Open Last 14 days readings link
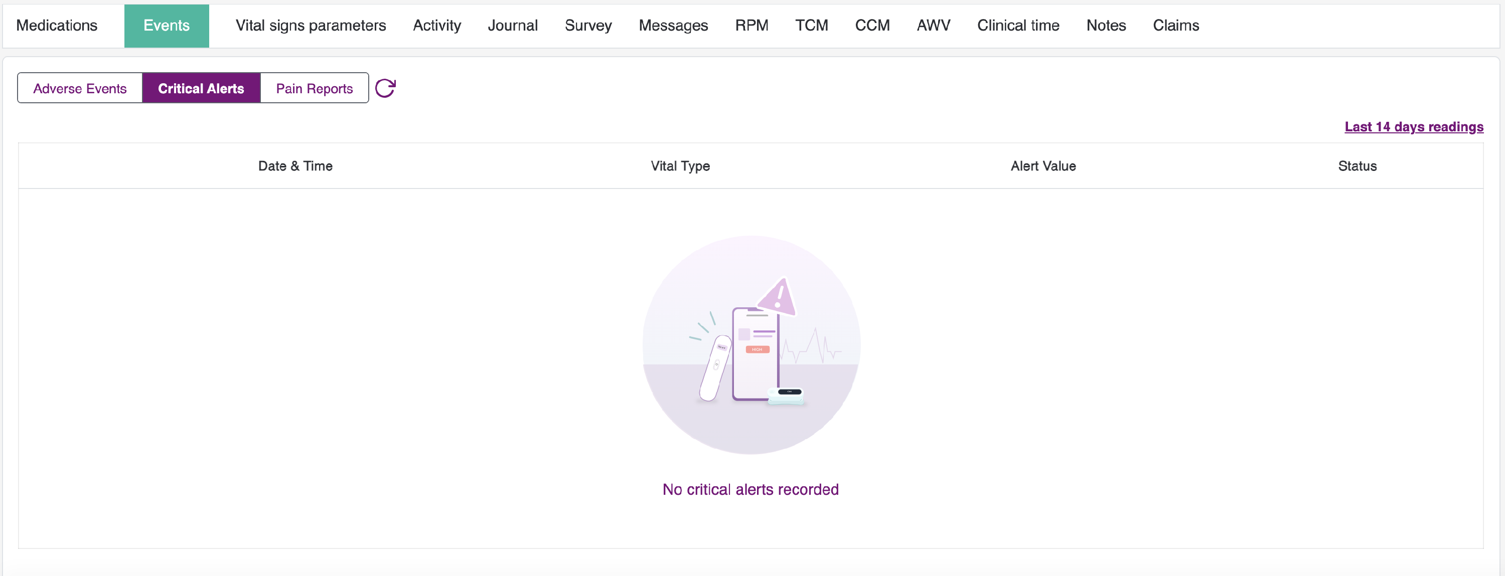The height and width of the screenshot is (576, 1505). pyautogui.click(x=1413, y=127)
